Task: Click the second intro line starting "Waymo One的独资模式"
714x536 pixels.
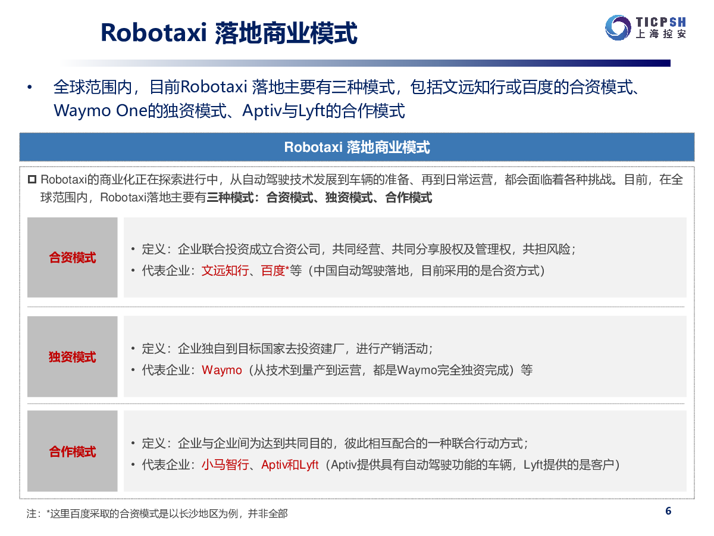Action: click(x=229, y=111)
